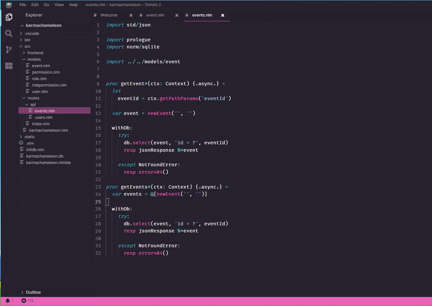This screenshot has width=432, height=306.
Task: Click the file icon beside karmachameleon.nimble
Action: [x=22, y=162]
